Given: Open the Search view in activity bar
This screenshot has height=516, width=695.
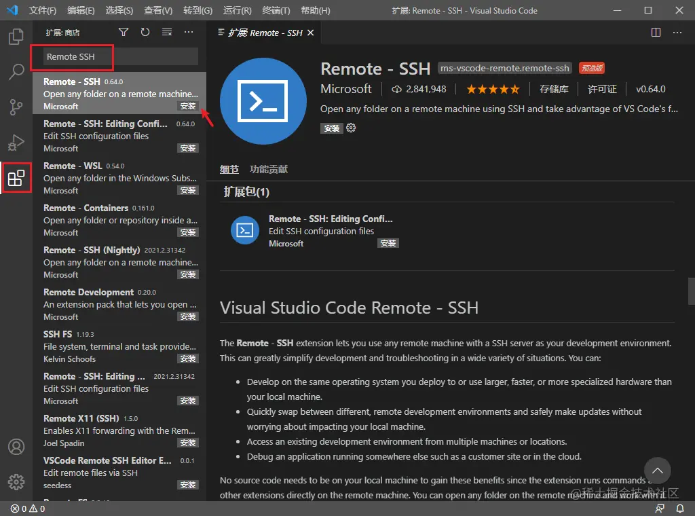Looking at the screenshot, I should click(x=16, y=71).
